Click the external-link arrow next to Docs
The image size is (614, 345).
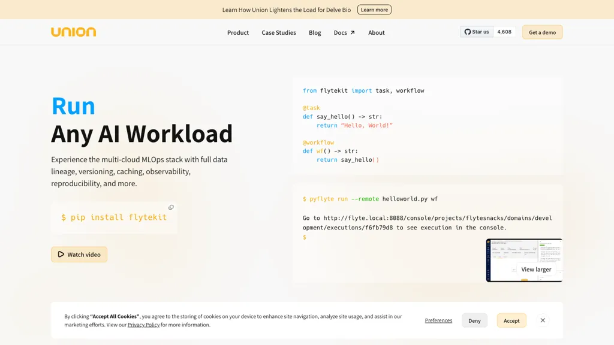(352, 32)
